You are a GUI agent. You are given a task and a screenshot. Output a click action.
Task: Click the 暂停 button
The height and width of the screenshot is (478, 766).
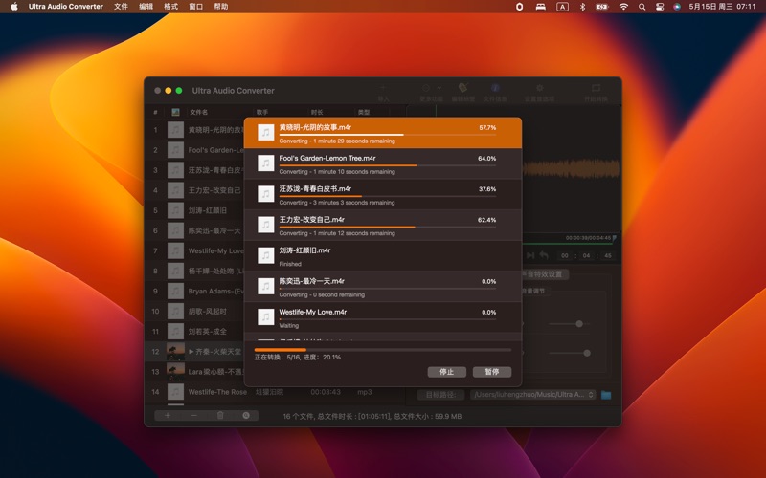(492, 372)
